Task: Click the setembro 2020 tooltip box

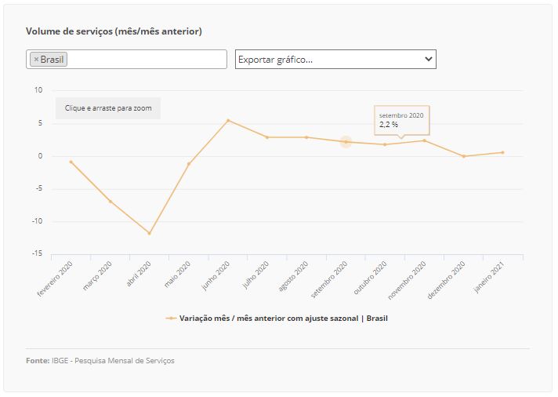Action: coord(402,120)
